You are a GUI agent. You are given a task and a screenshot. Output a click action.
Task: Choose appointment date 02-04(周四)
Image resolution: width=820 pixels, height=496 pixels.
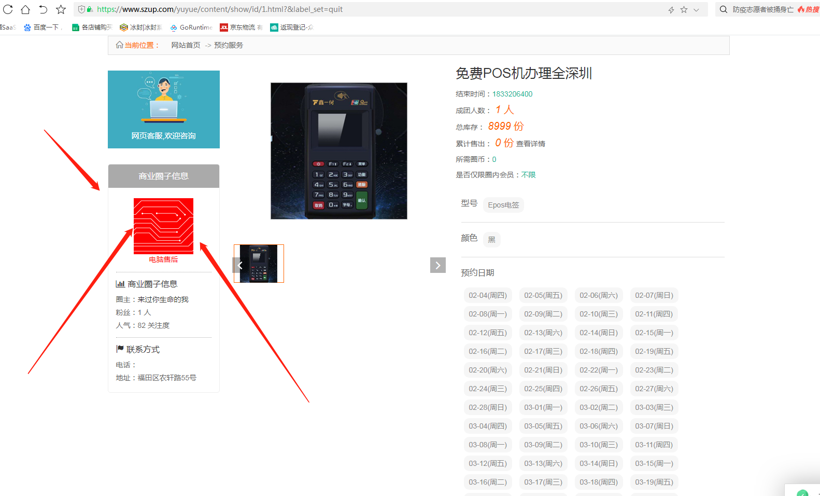pos(487,295)
